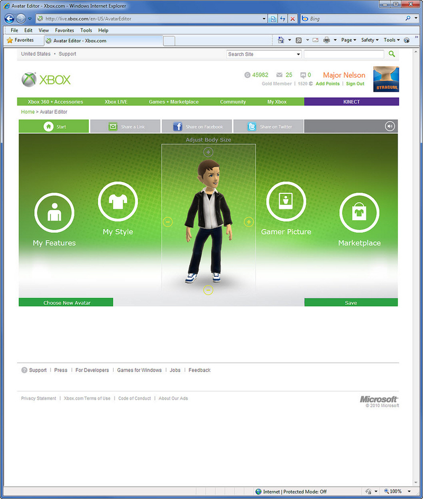Open the My Xbox nav item
Screen dimensions: 423x499
coord(277,102)
